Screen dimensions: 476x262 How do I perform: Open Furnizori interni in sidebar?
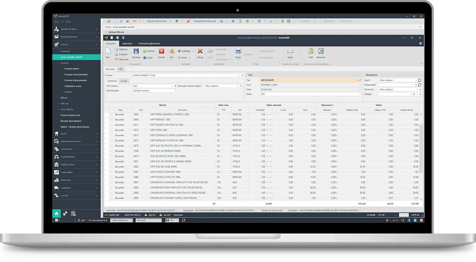click(72, 69)
